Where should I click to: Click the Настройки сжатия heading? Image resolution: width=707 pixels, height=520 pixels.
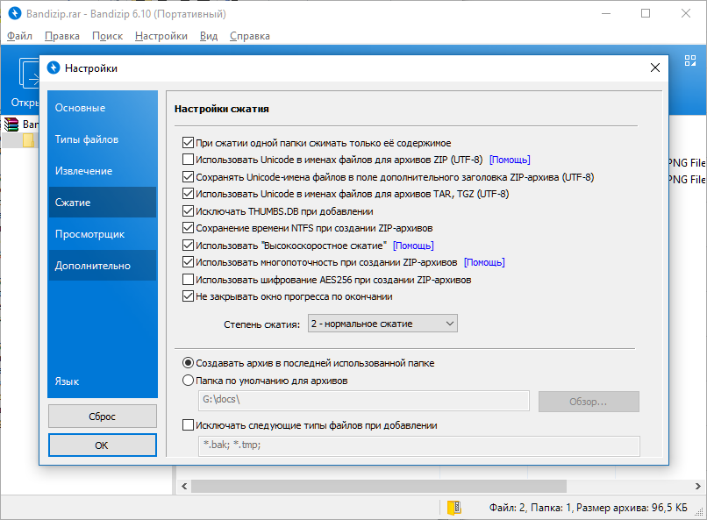[x=221, y=109]
